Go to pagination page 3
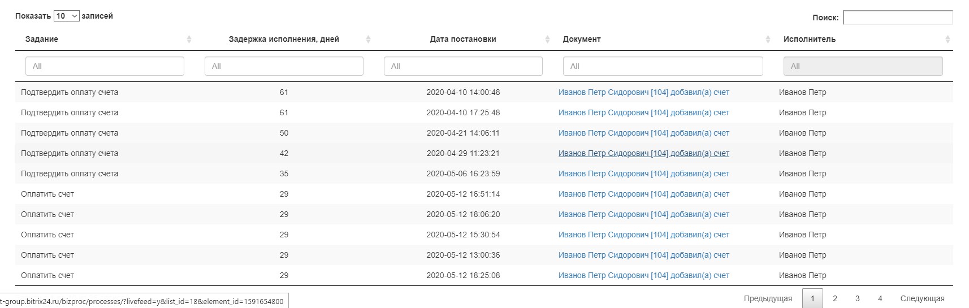This screenshot has width=969, height=308. coord(858,298)
